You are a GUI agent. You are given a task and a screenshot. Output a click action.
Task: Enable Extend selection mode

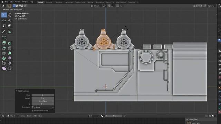coord(17,6)
